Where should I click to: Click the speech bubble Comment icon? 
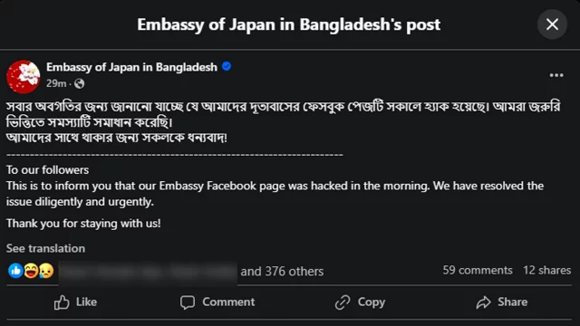[188, 302]
